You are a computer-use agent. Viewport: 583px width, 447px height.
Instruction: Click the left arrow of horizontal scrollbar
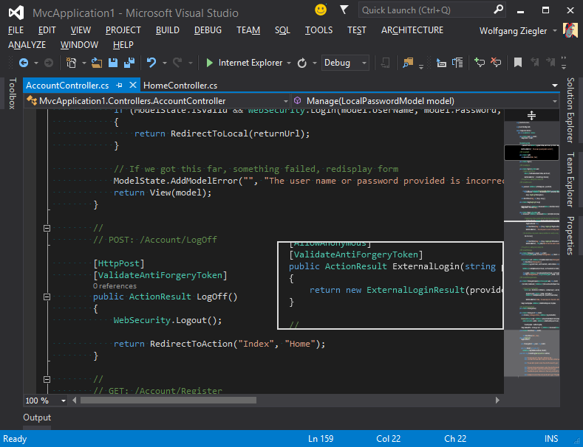click(x=75, y=401)
